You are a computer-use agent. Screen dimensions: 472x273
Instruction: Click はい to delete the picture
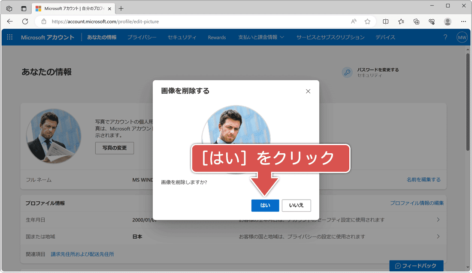265,206
